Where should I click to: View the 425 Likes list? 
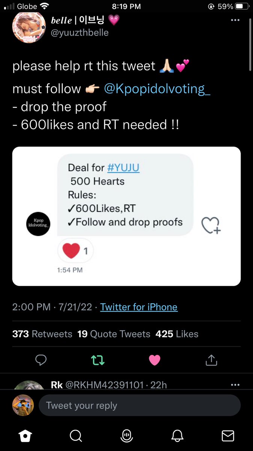coord(177,334)
